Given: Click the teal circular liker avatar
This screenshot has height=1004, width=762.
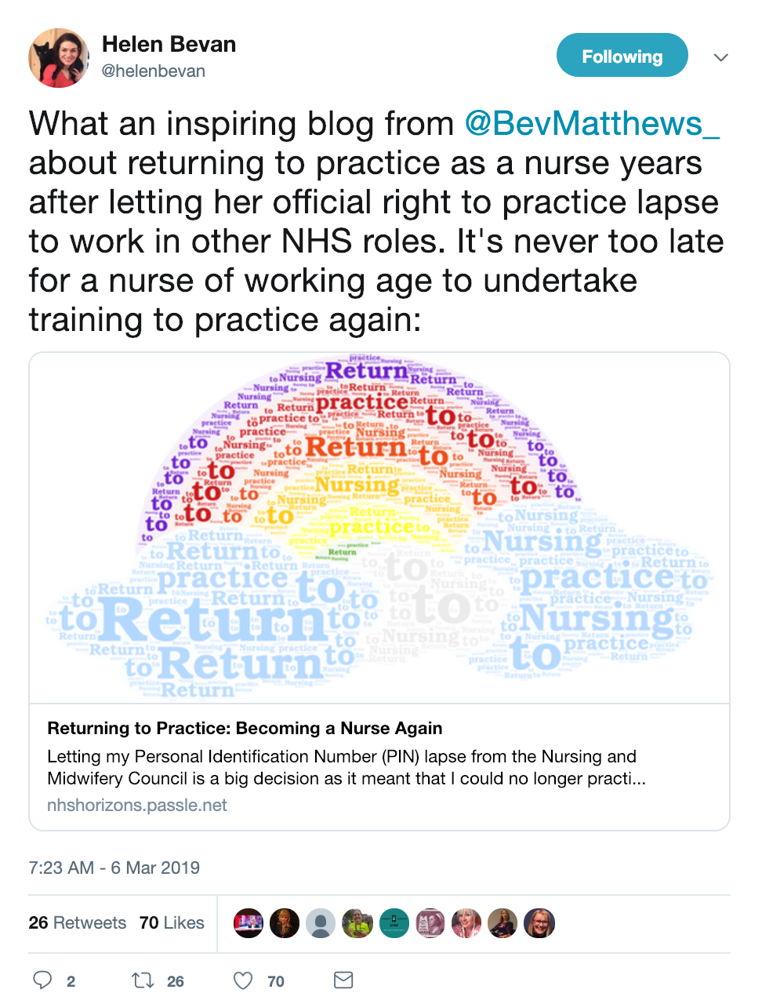Looking at the screenshot, I should tap(394, 923).
